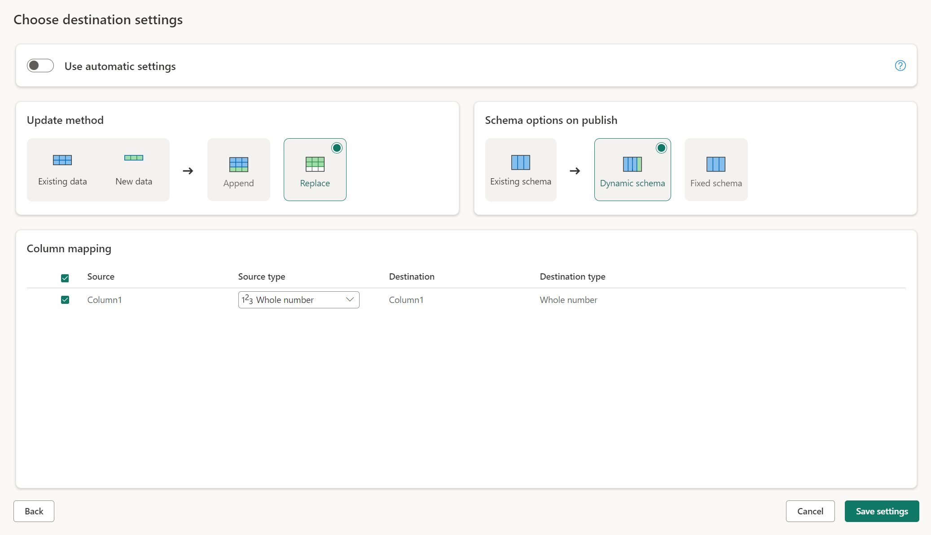The width and height of the screenshot is (931, 535).
Task: Uncheck the Column1 source checkbox
Action: pyautogui.click(x=64, y=300)
